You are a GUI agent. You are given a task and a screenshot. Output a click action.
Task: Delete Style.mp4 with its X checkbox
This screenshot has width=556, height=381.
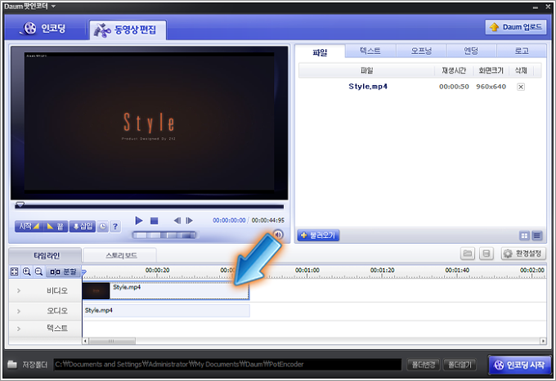tap(521, 87)
